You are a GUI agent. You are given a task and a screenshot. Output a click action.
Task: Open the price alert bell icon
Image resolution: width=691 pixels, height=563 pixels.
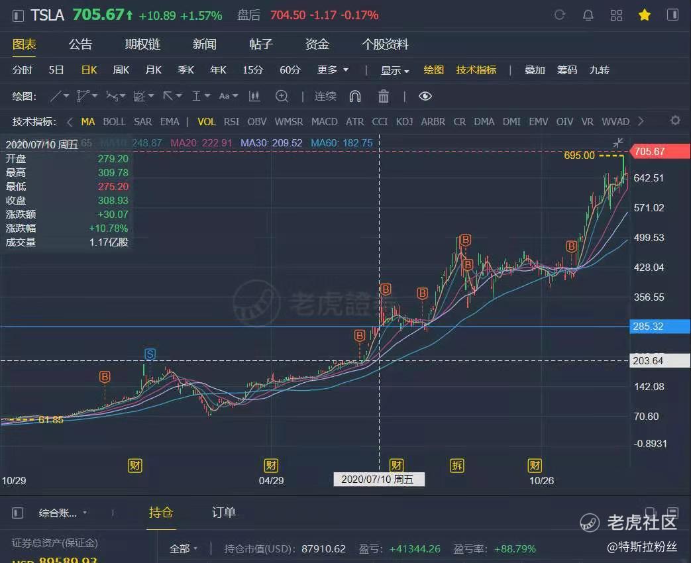tap(588, 15)
